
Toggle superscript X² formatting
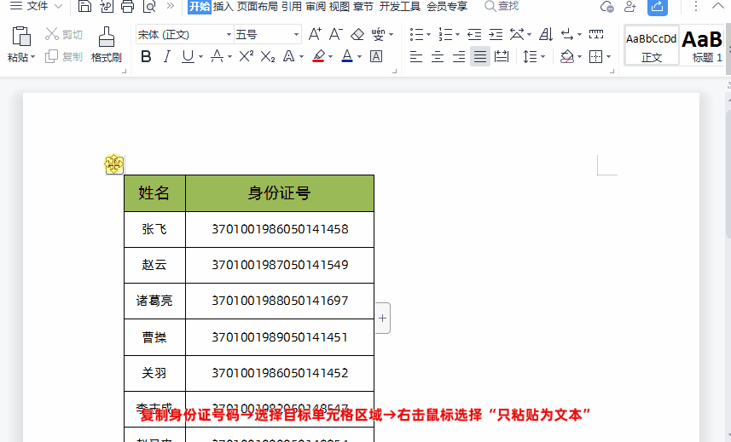tap(247, 57)
